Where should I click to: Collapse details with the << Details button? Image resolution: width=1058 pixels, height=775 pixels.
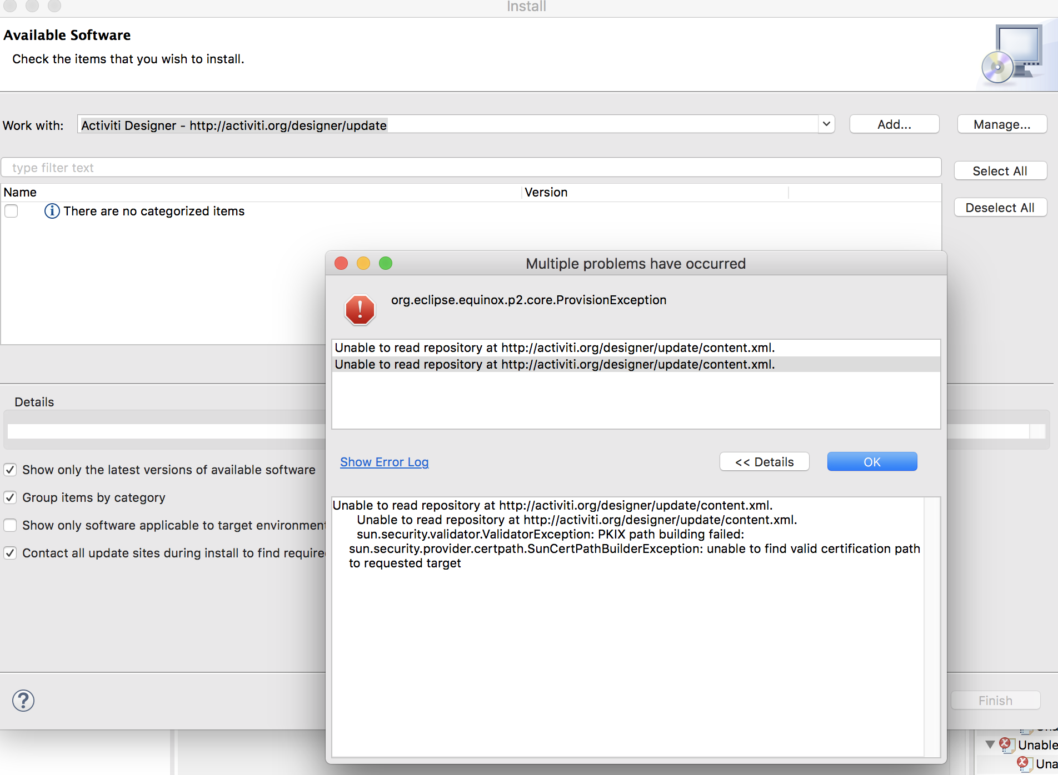(764, 462)
